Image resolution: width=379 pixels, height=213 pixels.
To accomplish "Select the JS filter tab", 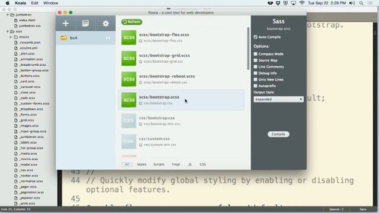I will [x=189, y=164].
